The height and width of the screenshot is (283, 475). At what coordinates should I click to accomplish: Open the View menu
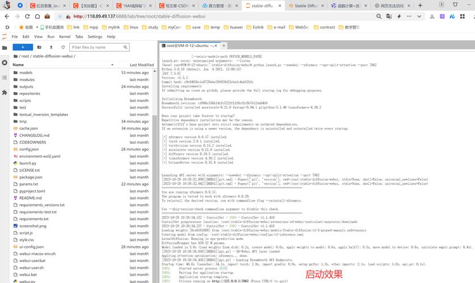pos(38,37)
